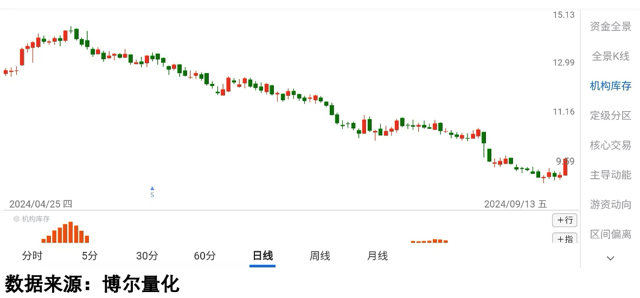Switch to 月线 monthly chart
The width and height of the screenshot is (640, 298).
pos(377,256)
